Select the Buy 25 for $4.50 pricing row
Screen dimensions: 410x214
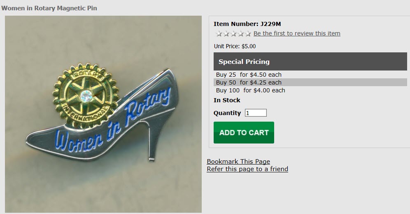[310, 75]
